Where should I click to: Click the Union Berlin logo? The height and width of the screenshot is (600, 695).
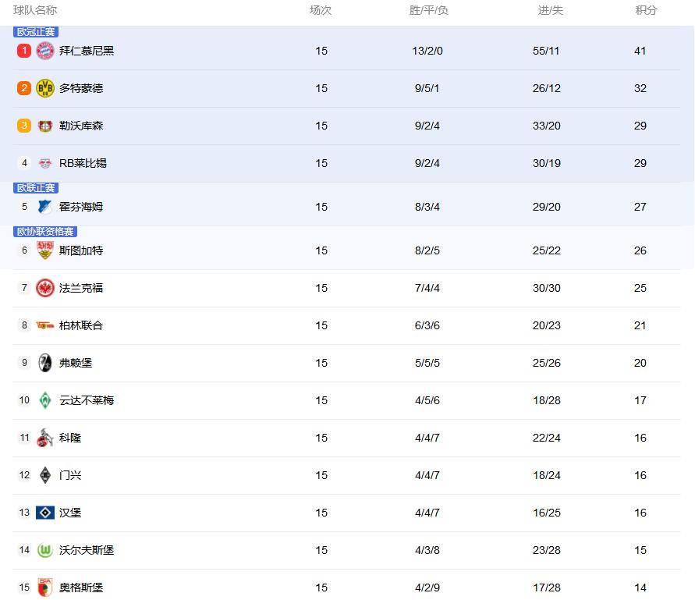45,325
